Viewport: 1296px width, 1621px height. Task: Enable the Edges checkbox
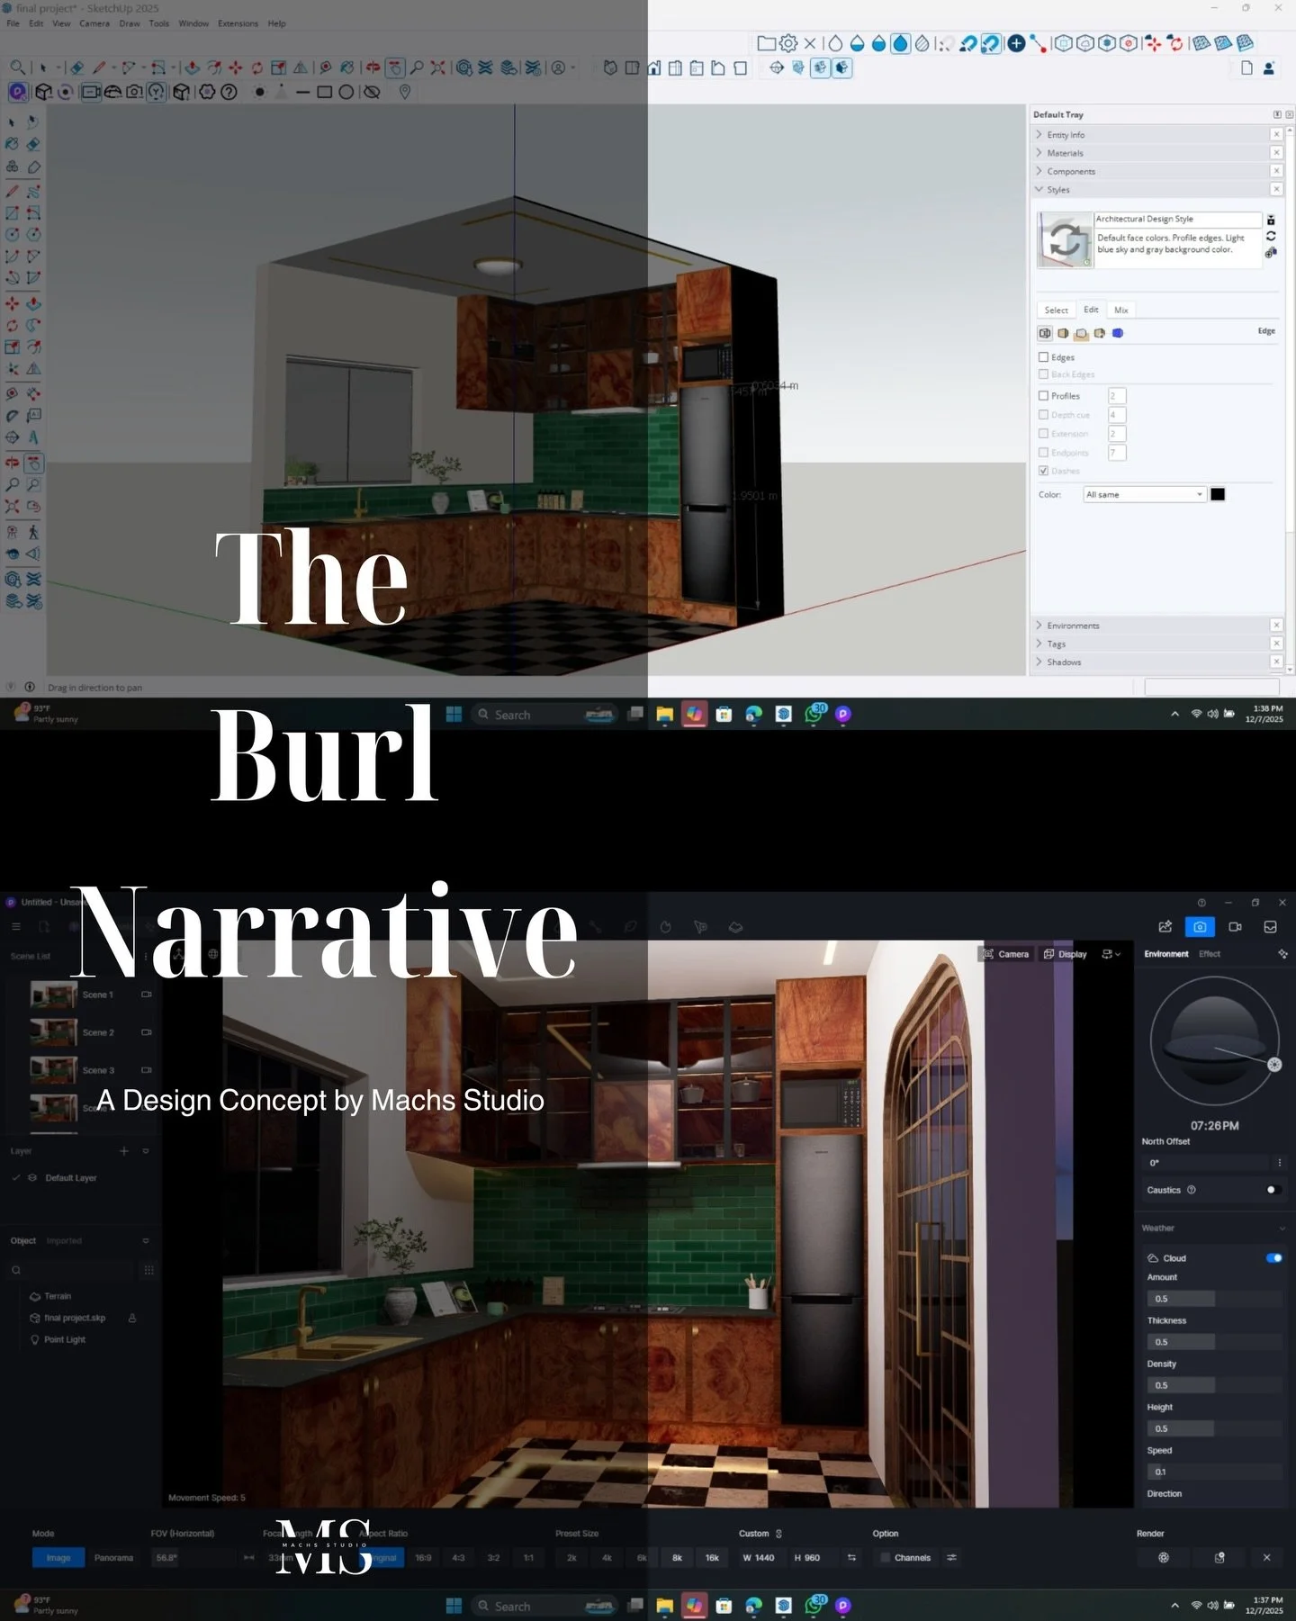(1044, 357)
